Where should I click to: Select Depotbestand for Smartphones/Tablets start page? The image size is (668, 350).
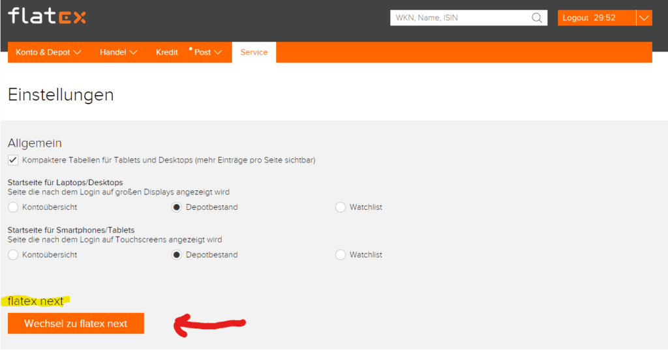176,255
